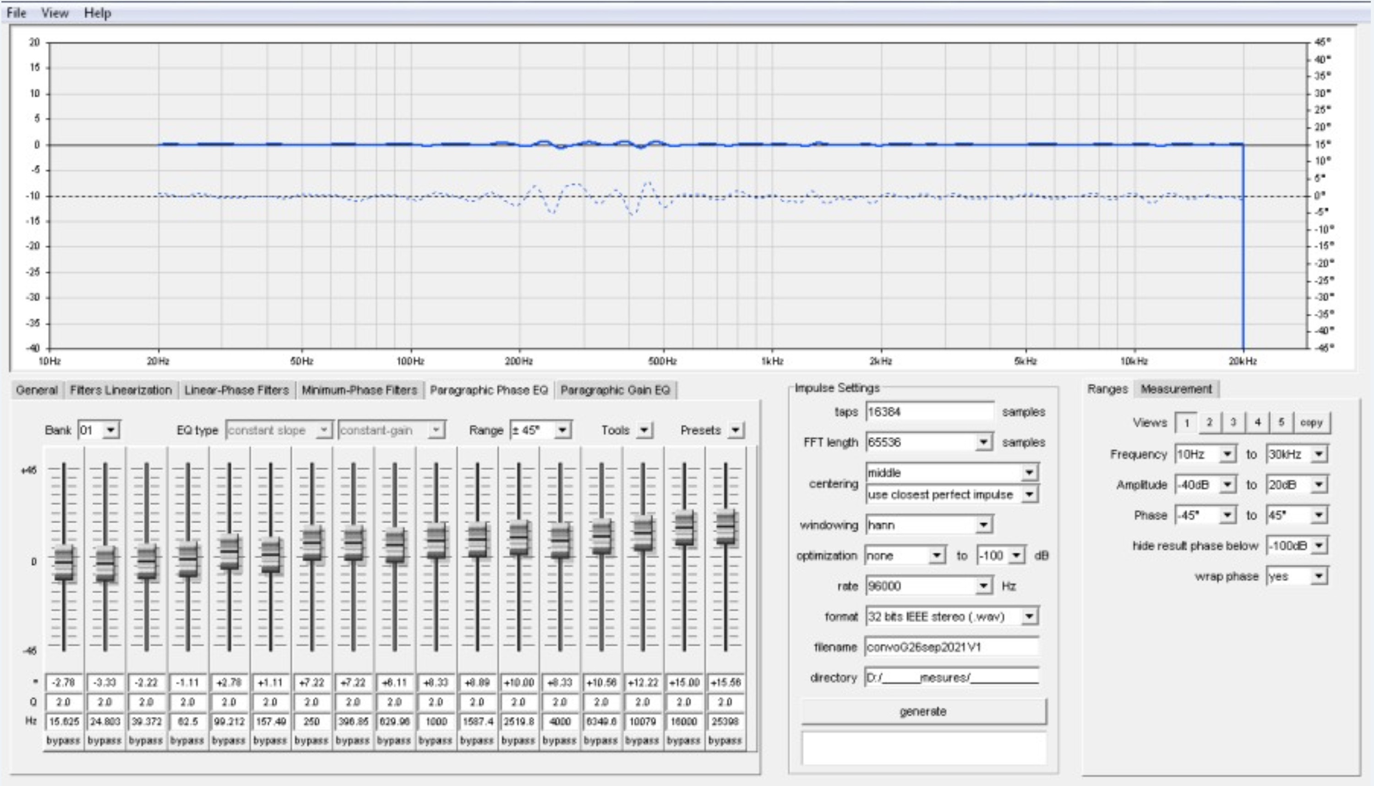Toggle bypass for the 15.625 Hz band
Image resolution: width=1374 pixels, height=786 pixels.
tap(63, 741)
